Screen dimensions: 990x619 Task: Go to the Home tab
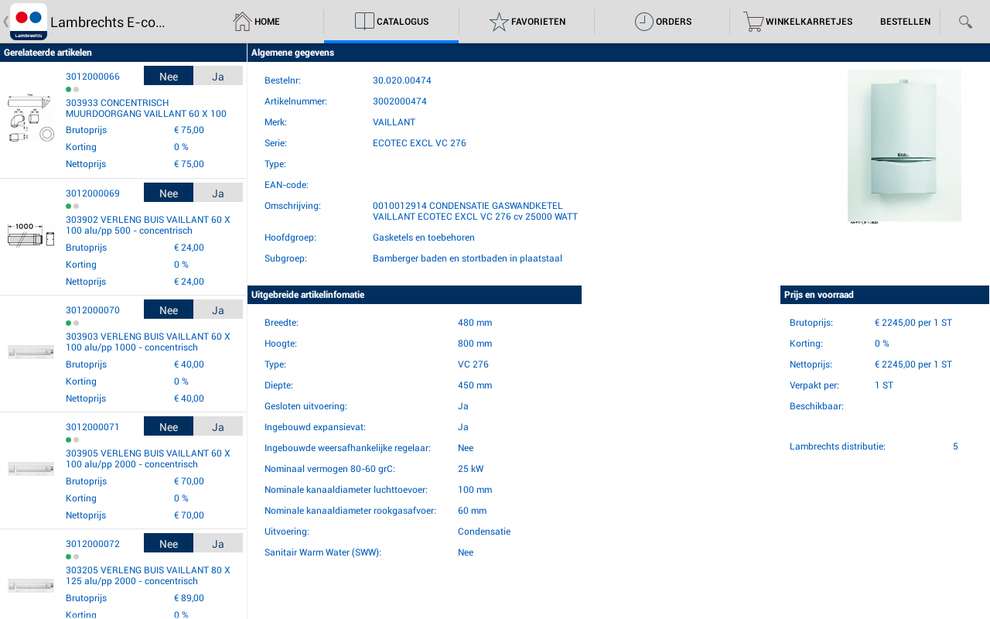click(x=256, y=22)
